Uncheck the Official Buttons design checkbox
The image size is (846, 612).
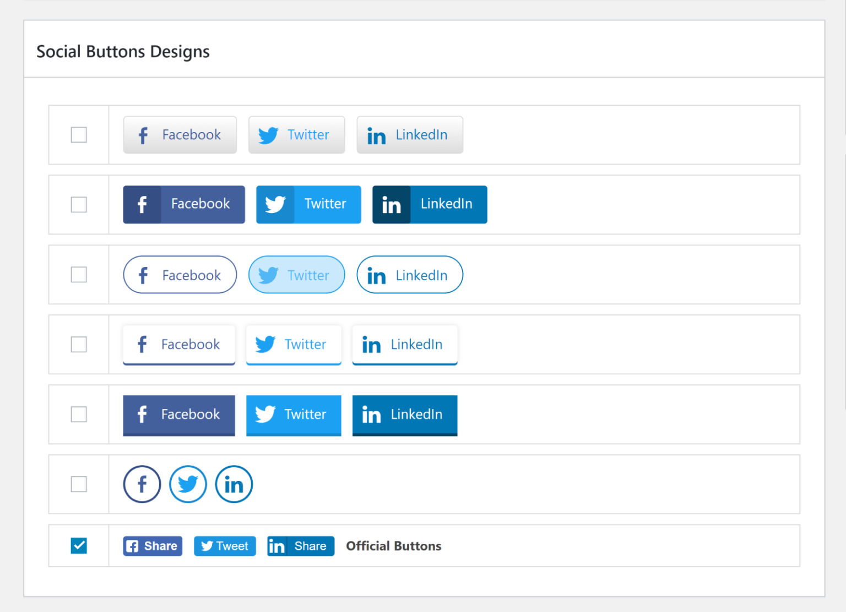pyautogui.click(x=79, y=545)
